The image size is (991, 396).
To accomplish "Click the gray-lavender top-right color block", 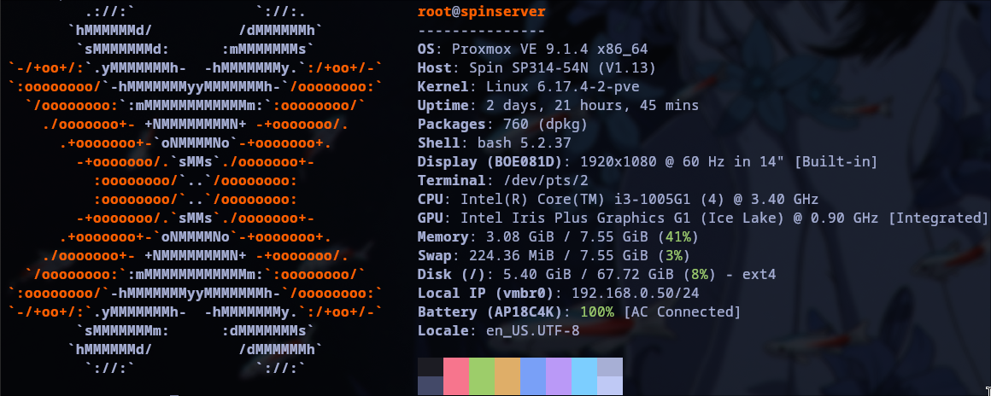I will (610, 367).
